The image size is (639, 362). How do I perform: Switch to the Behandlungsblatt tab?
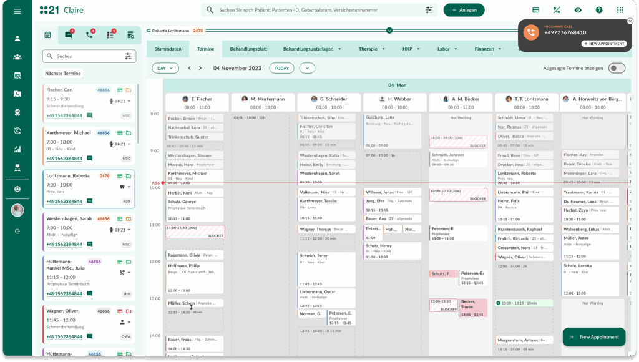[248, 49]
